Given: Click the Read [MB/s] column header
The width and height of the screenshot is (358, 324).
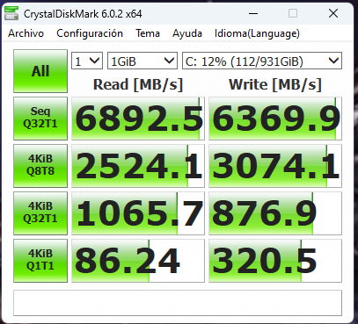Looking at the screenshot, I should tap(138, 84).
